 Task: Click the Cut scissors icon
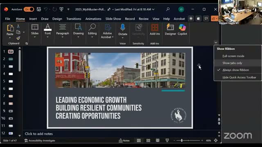pos(18,26)
